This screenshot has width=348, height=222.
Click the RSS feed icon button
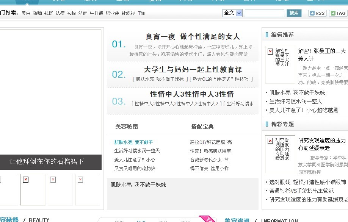coord(317,13)
